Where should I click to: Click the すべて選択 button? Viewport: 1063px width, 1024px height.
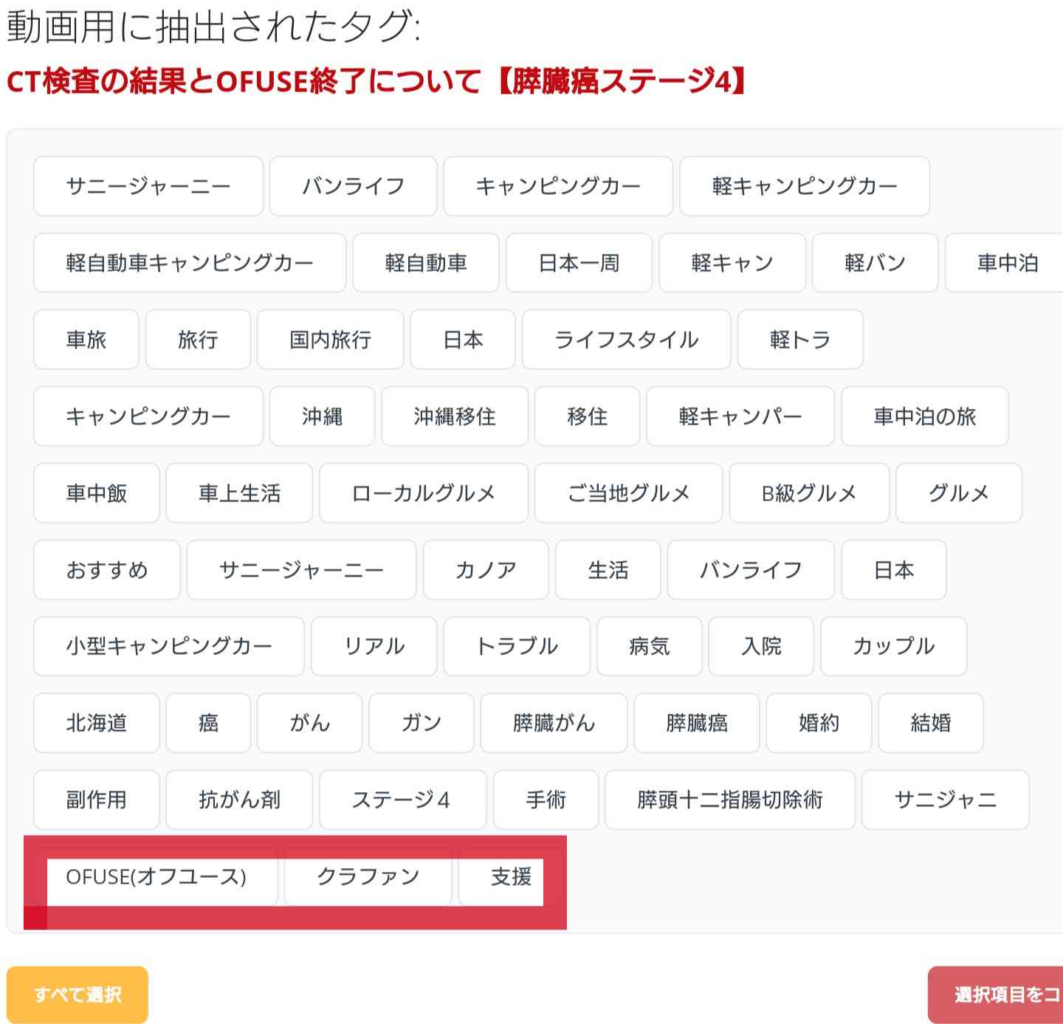pyautogui.click(x=78, y=994)
